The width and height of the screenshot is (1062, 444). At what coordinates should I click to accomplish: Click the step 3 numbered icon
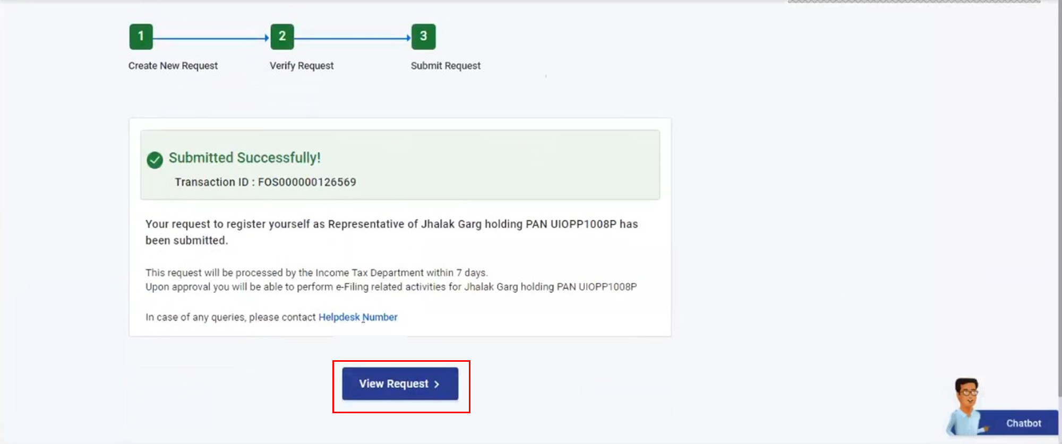(423, 37)
